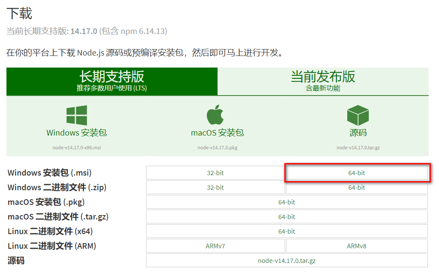Click the green cube source code icon
This screenshot has width=439, height=278.
(358, 115)
